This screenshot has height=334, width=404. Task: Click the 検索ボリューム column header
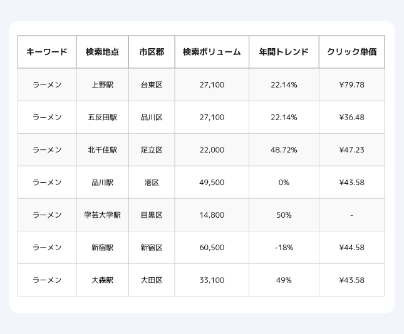(212, 52)
